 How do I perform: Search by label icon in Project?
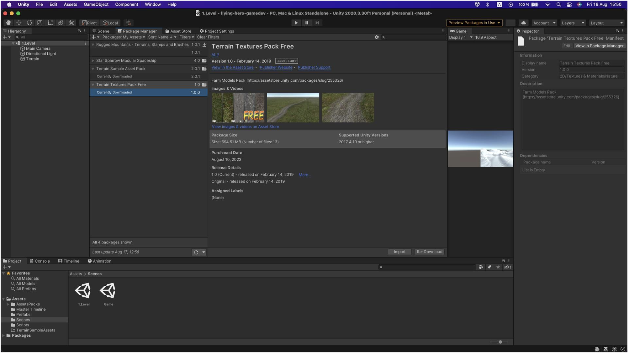pos(489,267)
